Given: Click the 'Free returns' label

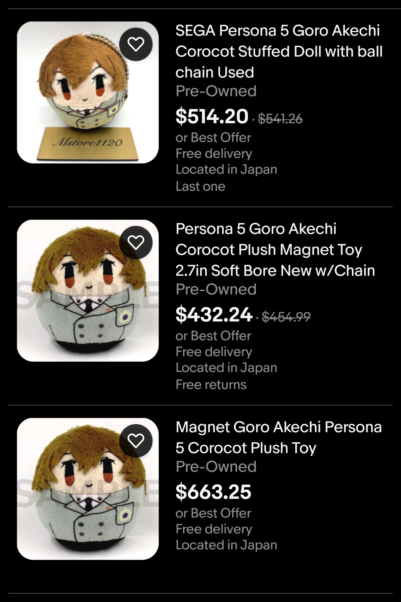Looking at the screenshot, I should click(211, 384).
